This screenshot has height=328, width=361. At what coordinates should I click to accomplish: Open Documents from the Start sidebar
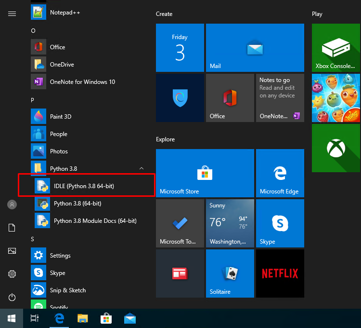pos(12,228)
